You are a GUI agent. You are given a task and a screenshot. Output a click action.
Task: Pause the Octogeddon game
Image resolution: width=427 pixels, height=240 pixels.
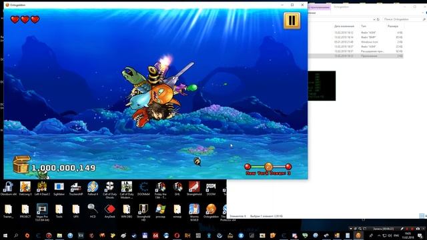click(x=292, y=21)
